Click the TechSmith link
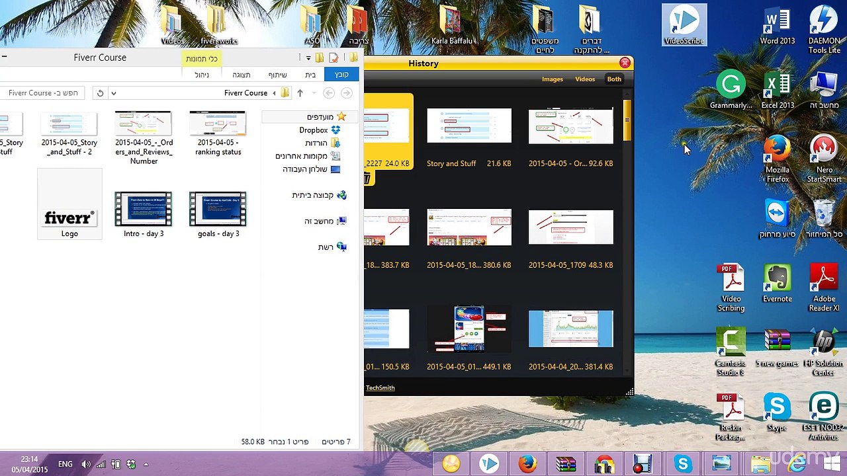 point(380,388)
